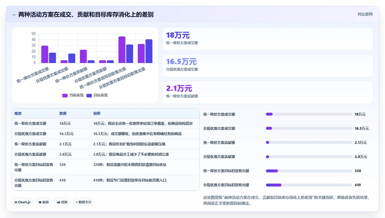Click the summary paragraph 这张图提炼
Image resolution: width=385 pixels, height=218 pixels.
[286, 200]
